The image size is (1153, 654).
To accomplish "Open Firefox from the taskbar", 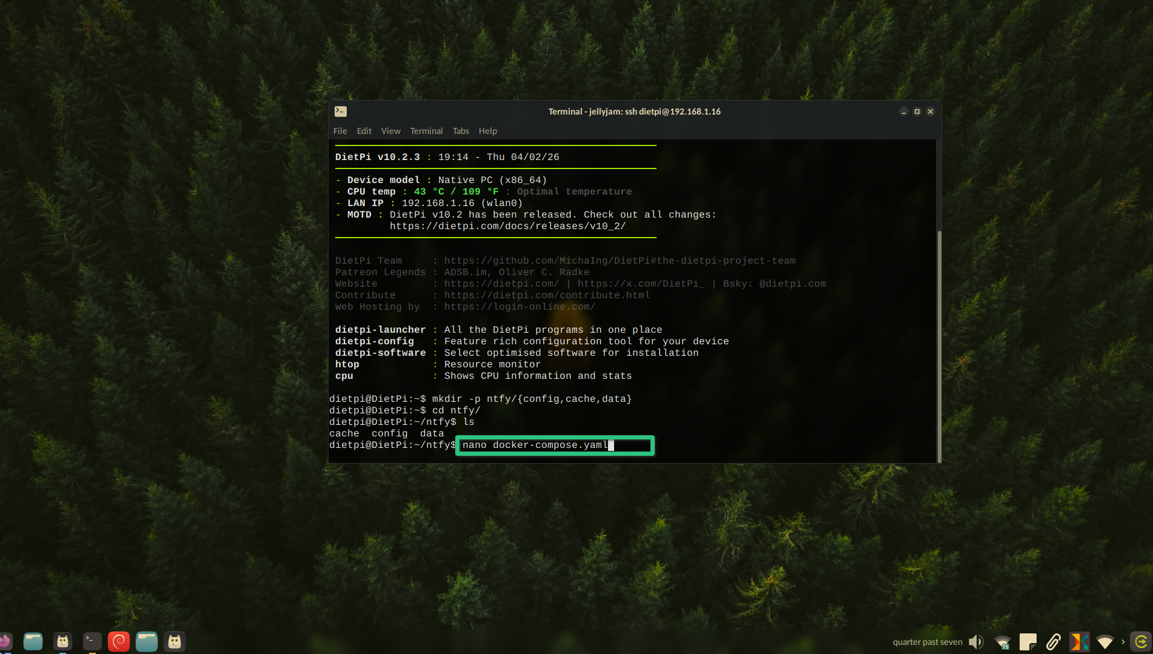I will (x=5, y=641).
